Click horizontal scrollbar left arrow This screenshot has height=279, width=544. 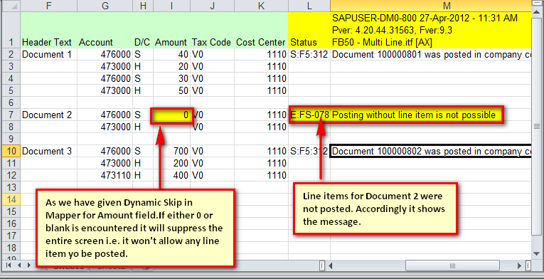click(331, 266)
